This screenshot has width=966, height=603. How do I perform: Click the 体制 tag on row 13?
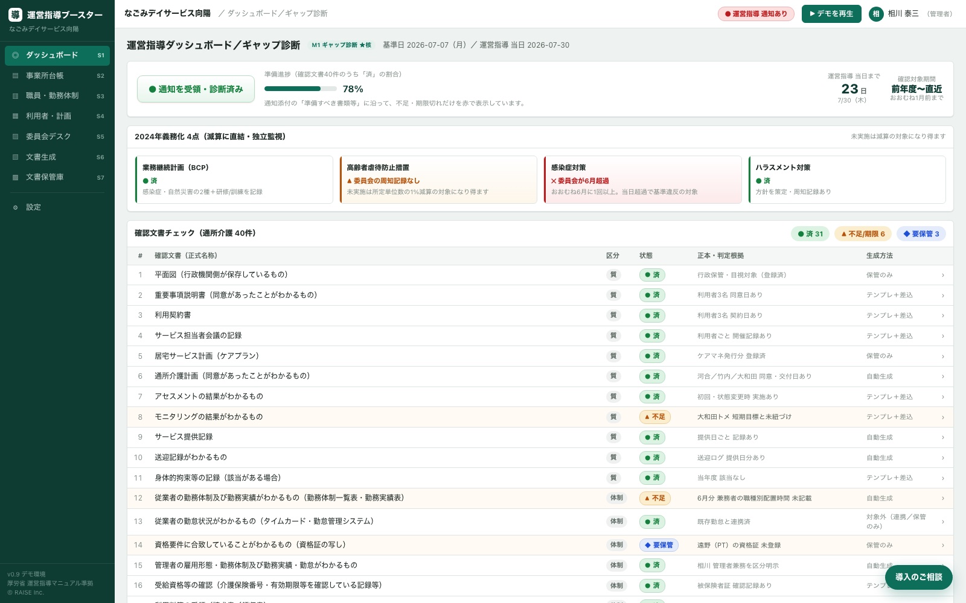(x=616, y=522)
